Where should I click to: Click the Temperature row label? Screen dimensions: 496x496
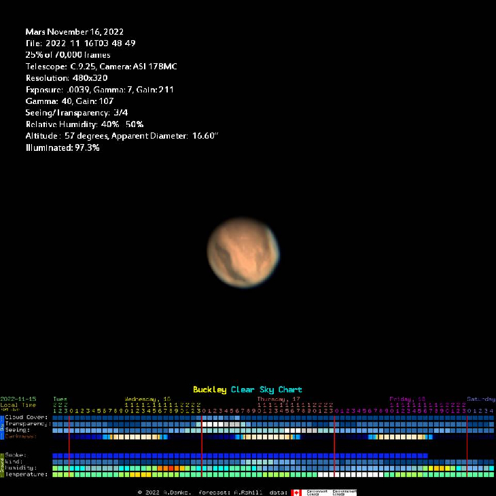point(26,474)
